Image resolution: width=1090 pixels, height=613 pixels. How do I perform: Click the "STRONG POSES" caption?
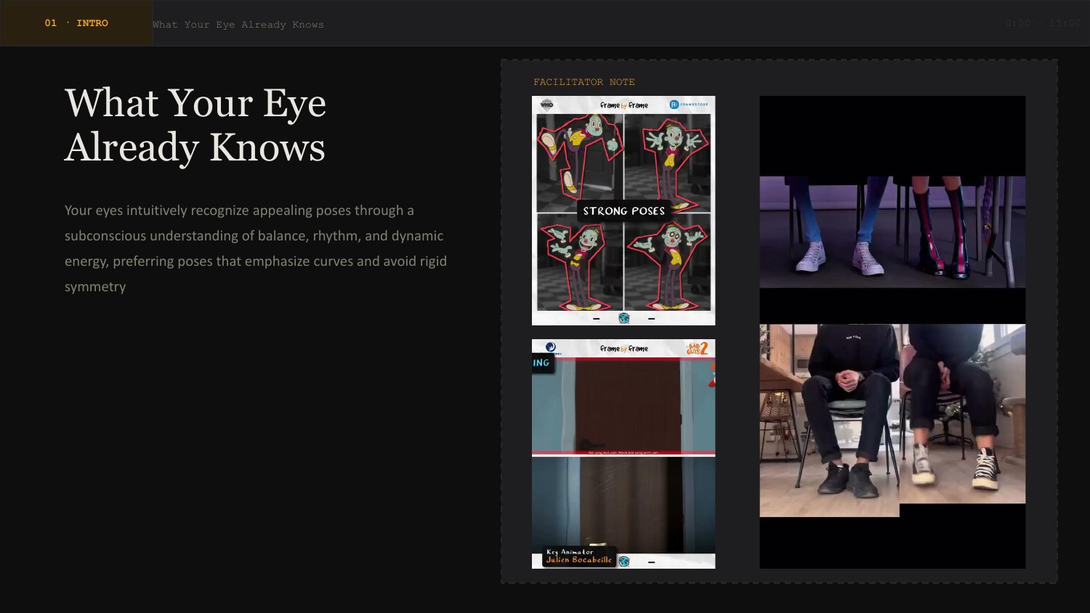point(624,211)
